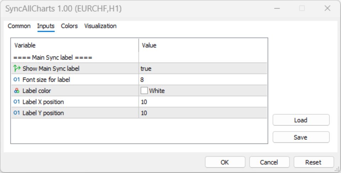Select the 'Label X position' text
Screen dimensions: 341x173
pyautogui.click(x=43, y=102)
